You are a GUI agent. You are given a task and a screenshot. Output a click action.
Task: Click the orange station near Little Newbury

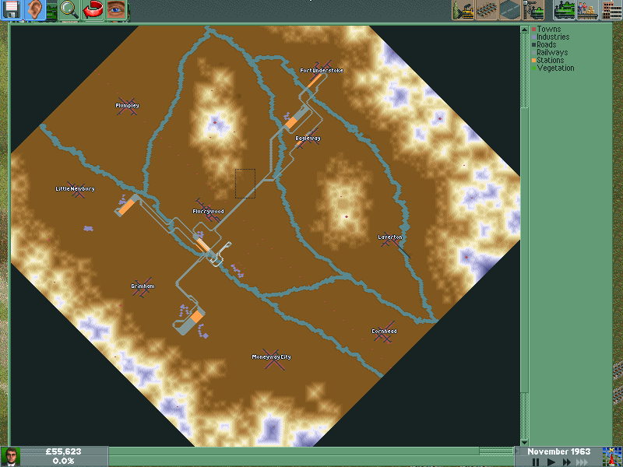click(127, 207)
